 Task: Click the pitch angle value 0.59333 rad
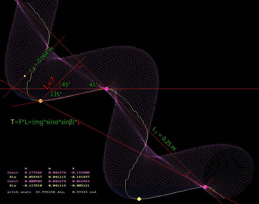[84, 192]
